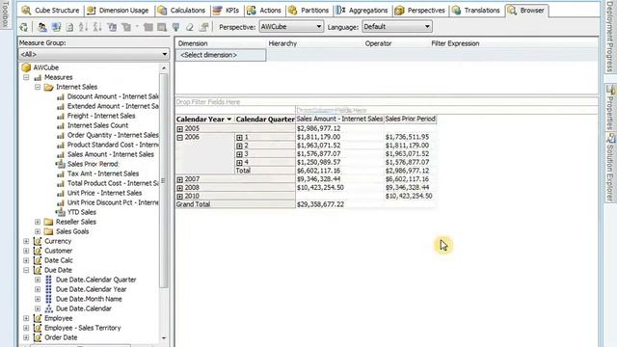Screen dimensions: 617x347
Task: Click the Sales Prior Period column header
Action: click(411, 119)
